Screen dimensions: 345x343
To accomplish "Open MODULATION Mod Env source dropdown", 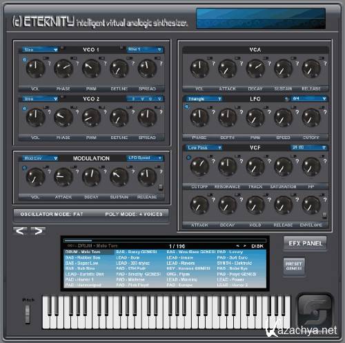I will pyautogui.click(x=40, y=158).
